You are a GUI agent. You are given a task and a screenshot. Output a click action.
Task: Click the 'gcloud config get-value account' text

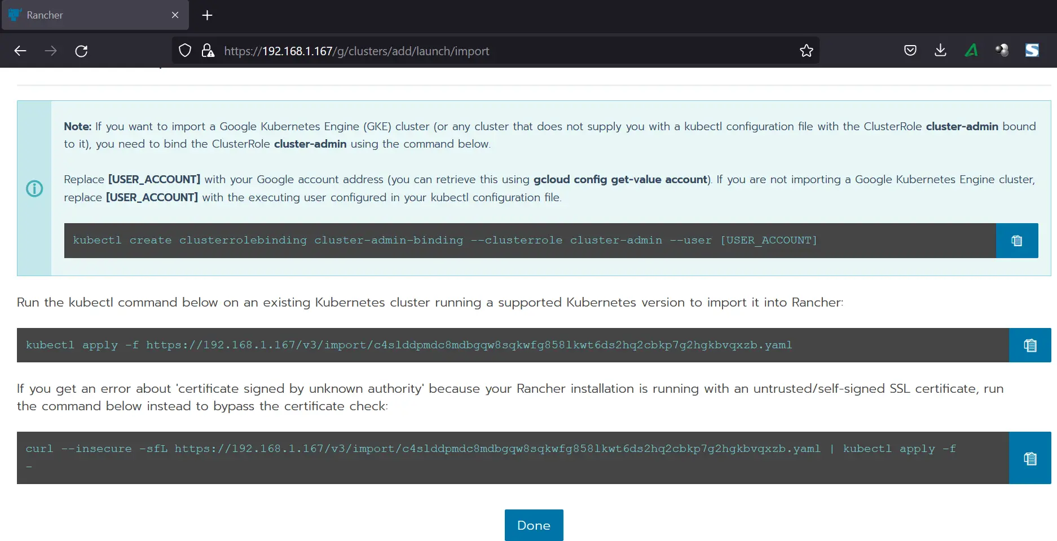point(620,179)
